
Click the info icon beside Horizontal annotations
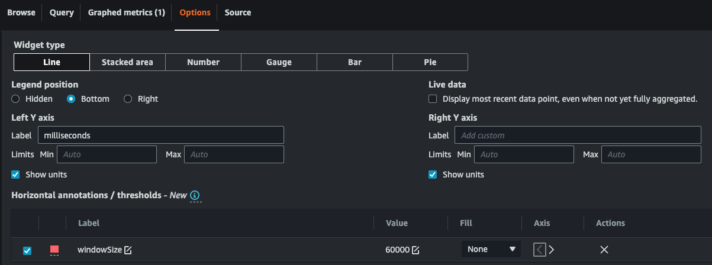(195, 195)
